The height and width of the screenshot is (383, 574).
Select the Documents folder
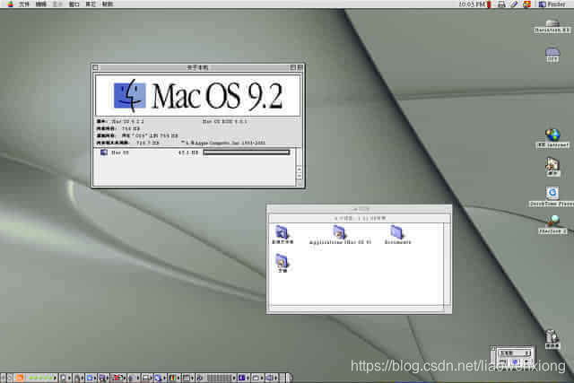point(397,235)
